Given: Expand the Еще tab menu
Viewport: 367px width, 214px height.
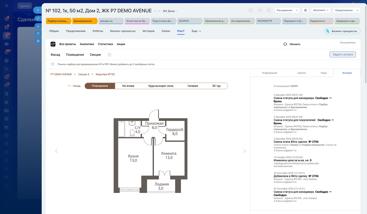Looking at the screenshot, I should coord(196,31).
